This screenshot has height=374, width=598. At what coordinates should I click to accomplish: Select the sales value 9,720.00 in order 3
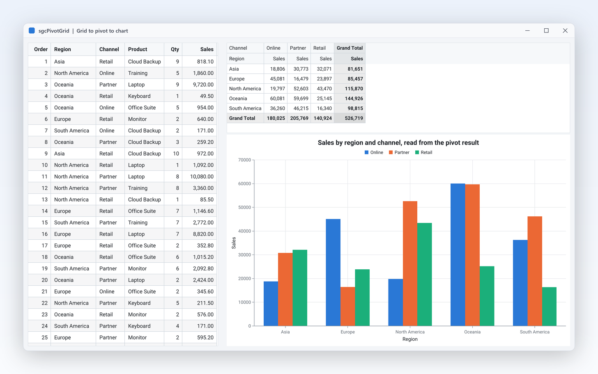(x=200, y=85)
